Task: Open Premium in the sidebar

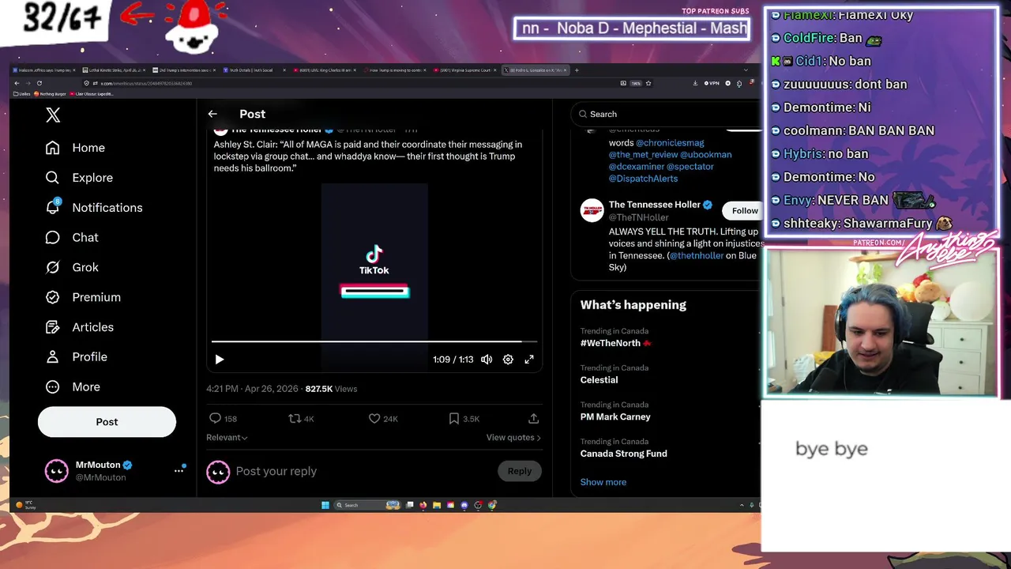Action: pos(83,297)
